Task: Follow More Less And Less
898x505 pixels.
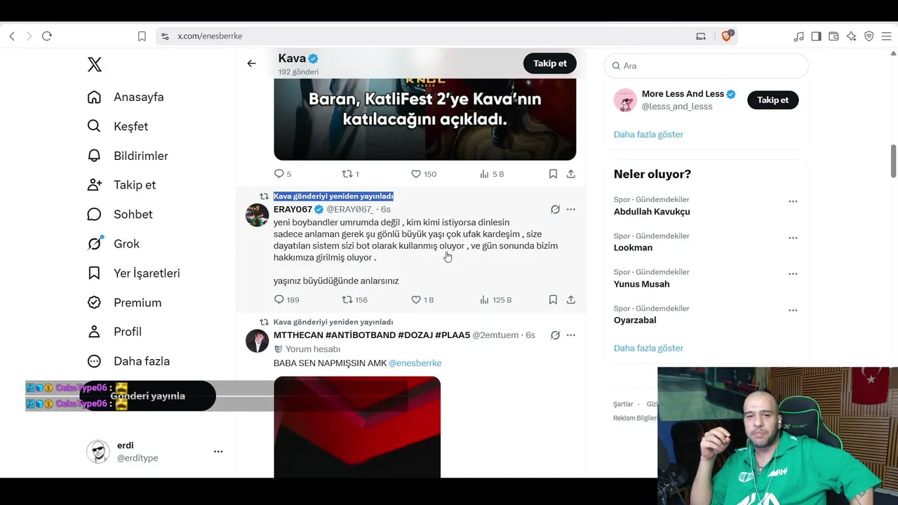Action: (x=772, y=100)
